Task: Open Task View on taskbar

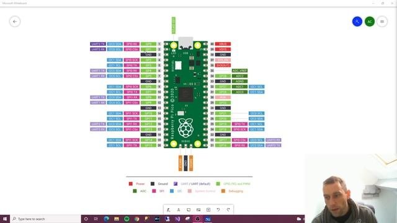Action: (96, 219)
